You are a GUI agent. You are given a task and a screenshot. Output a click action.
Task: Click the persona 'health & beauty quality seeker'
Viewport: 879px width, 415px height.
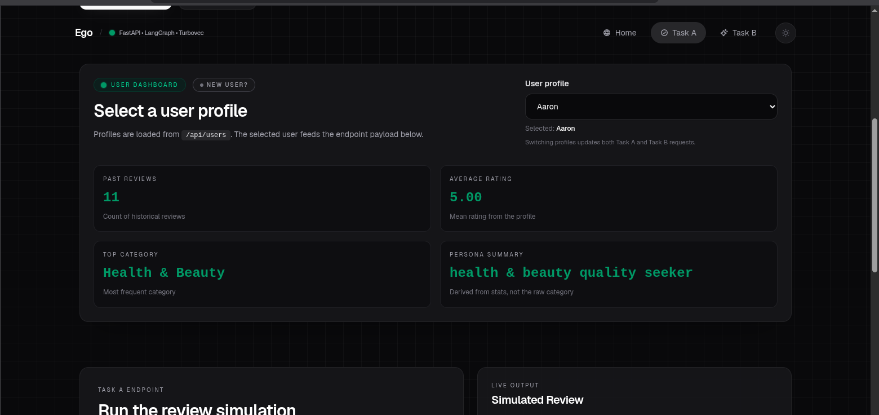click(571, 273)
